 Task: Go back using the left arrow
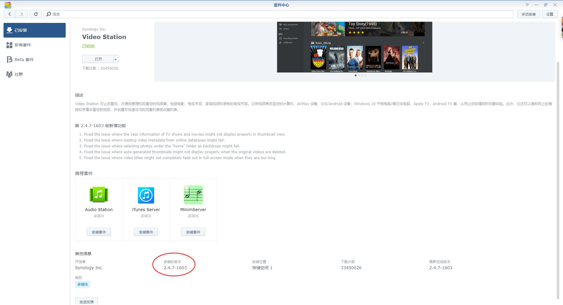pos(10,14)
